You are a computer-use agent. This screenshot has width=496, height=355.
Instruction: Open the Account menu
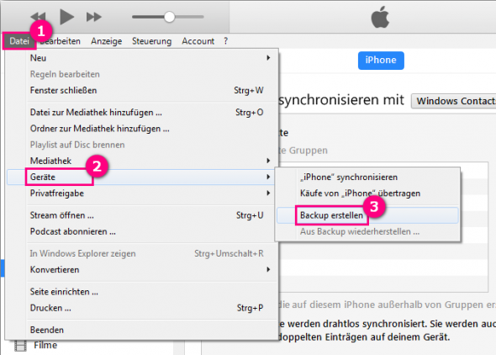(x=198, y=41)
